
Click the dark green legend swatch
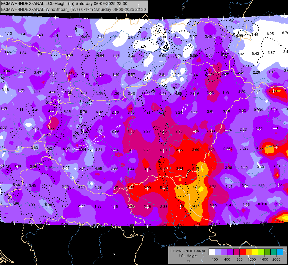click(267, 252)
